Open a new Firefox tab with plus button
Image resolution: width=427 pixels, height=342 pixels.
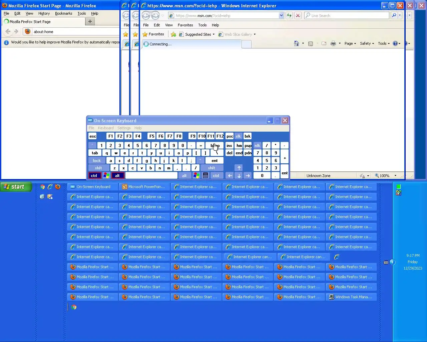point(90,21)
